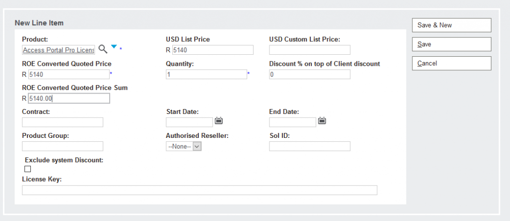The width and height of the screenshot is (510, 221).
Task: Select the Contract text box
Action: click(62, 122)
